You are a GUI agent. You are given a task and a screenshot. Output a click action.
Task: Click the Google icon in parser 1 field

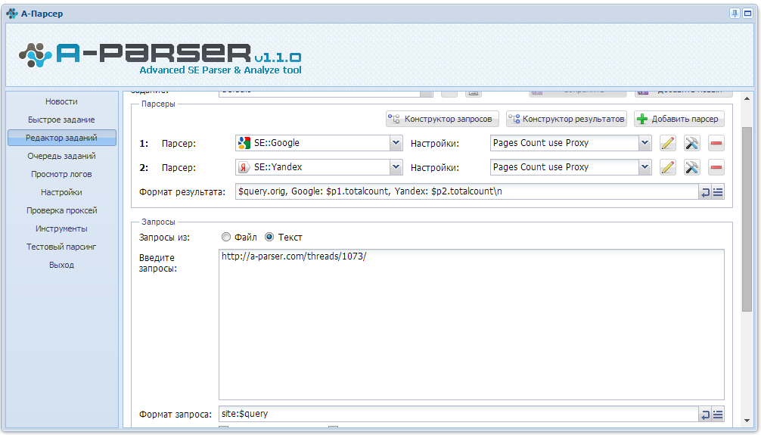click(244, 143)
